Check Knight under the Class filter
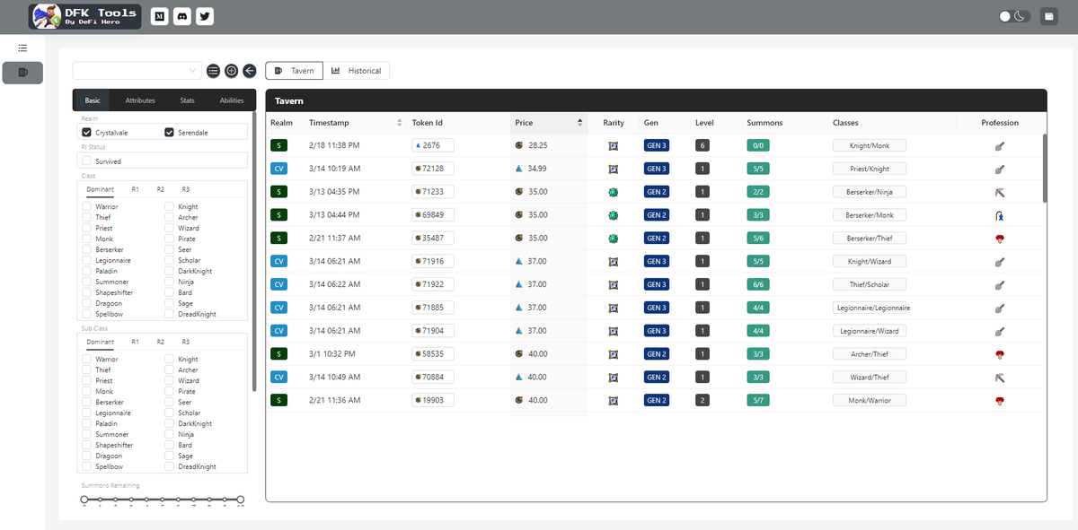1078x530 pixels. pos(170,206)
